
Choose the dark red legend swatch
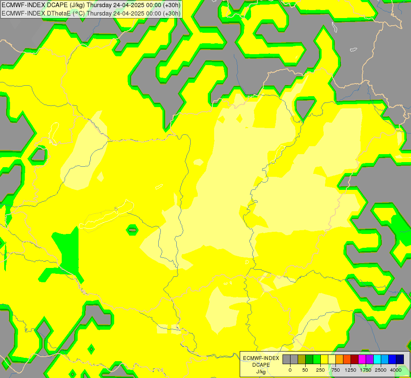pos(355,360)
